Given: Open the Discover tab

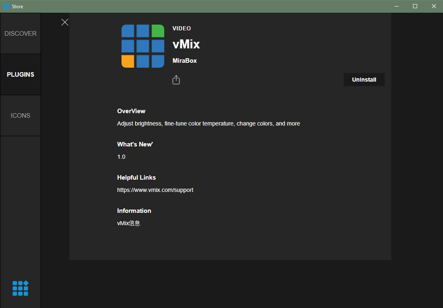Looking at the screenshot, I should click(x=21, y=33).
